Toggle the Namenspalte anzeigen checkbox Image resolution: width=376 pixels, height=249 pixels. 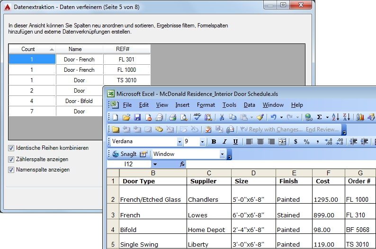click(x=11, y=170)
